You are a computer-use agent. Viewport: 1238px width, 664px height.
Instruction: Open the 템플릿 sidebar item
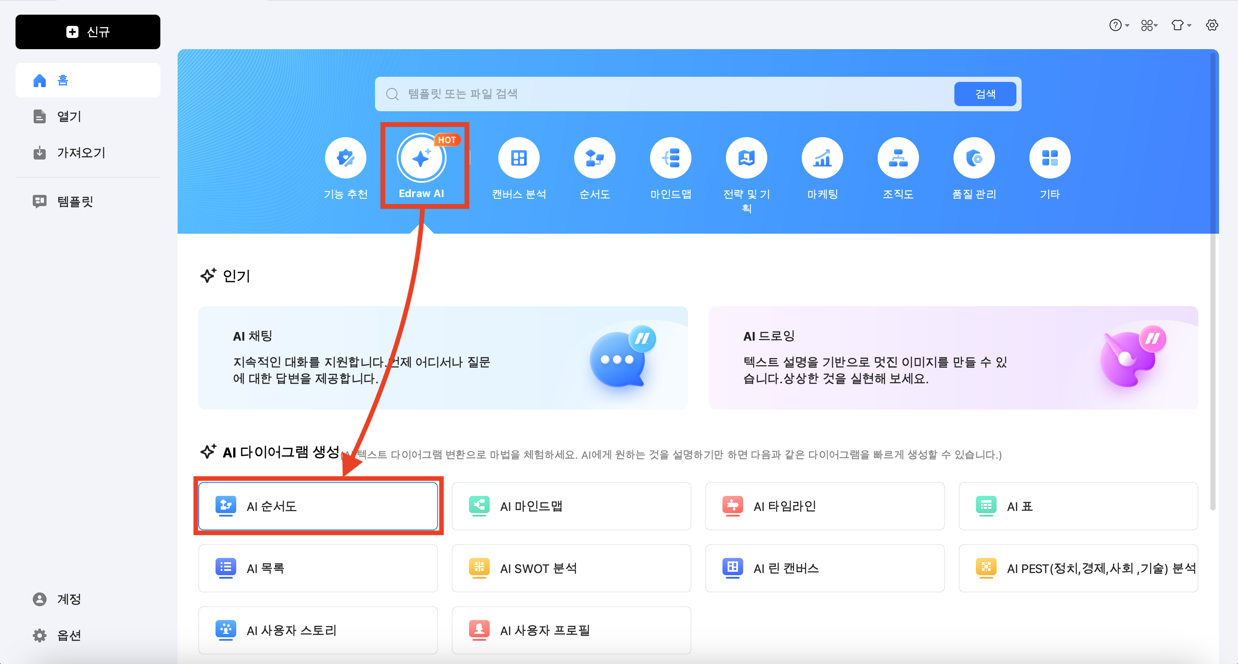click(x=88, y=201)
